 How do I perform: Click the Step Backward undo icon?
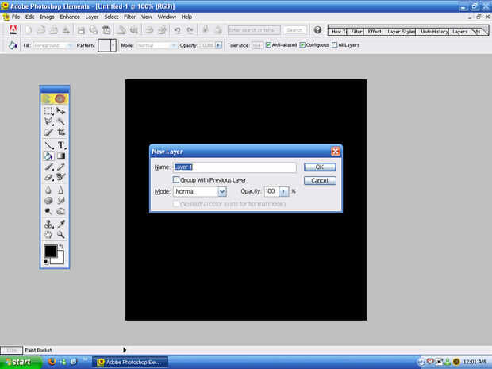(177, 30)
